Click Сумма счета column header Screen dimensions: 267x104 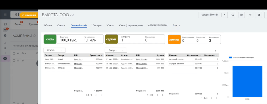[96, 55]
